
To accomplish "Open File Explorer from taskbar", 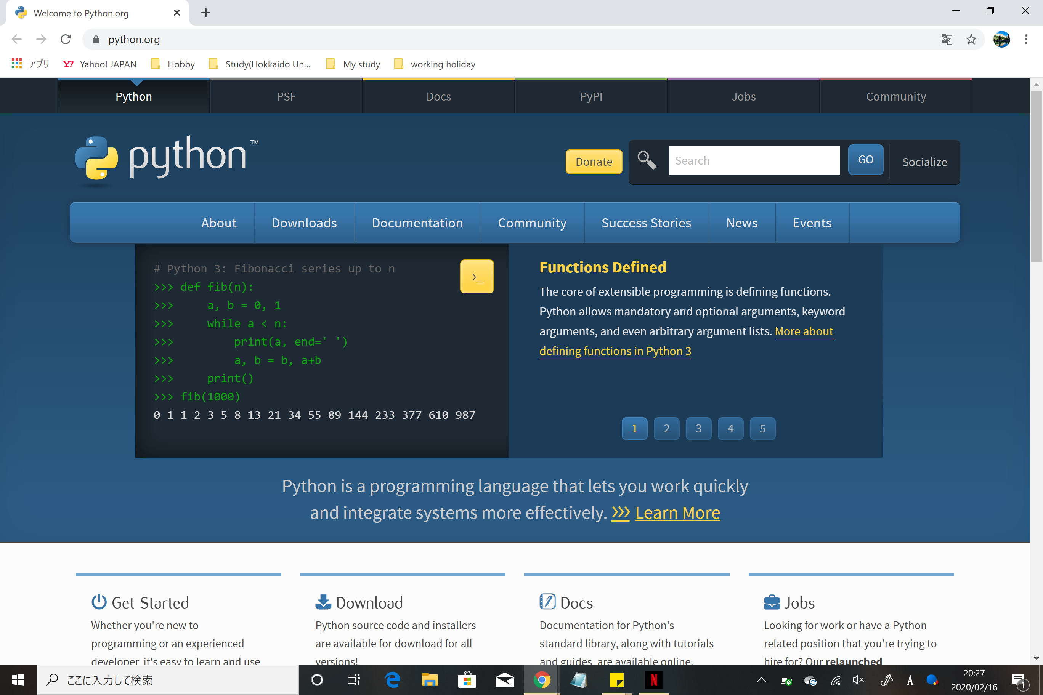I will [430, 679].
